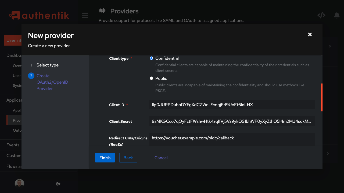Go to the Select type wizard step

[x=47, y=65]
